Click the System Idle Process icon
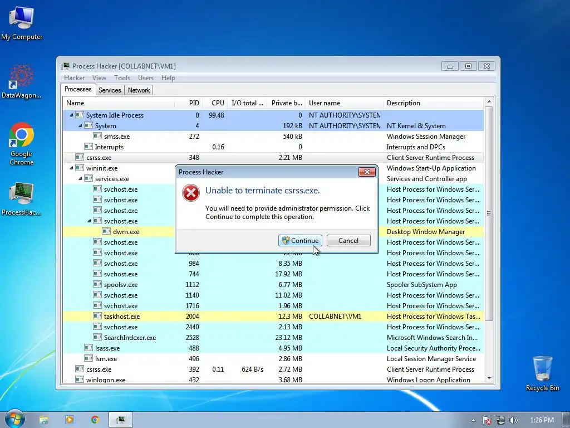The image size is (570, 428). pos(80,115)
